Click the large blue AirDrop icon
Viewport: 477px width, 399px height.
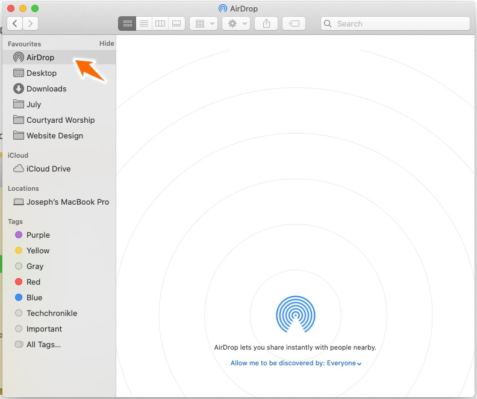[295, 315]
